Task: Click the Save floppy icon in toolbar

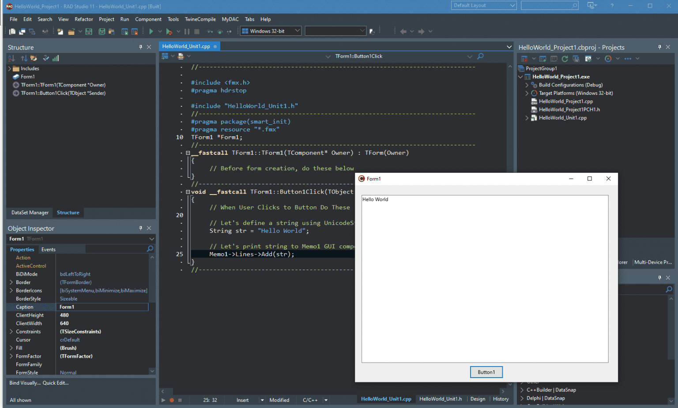Action: click(x=89, y=31)
